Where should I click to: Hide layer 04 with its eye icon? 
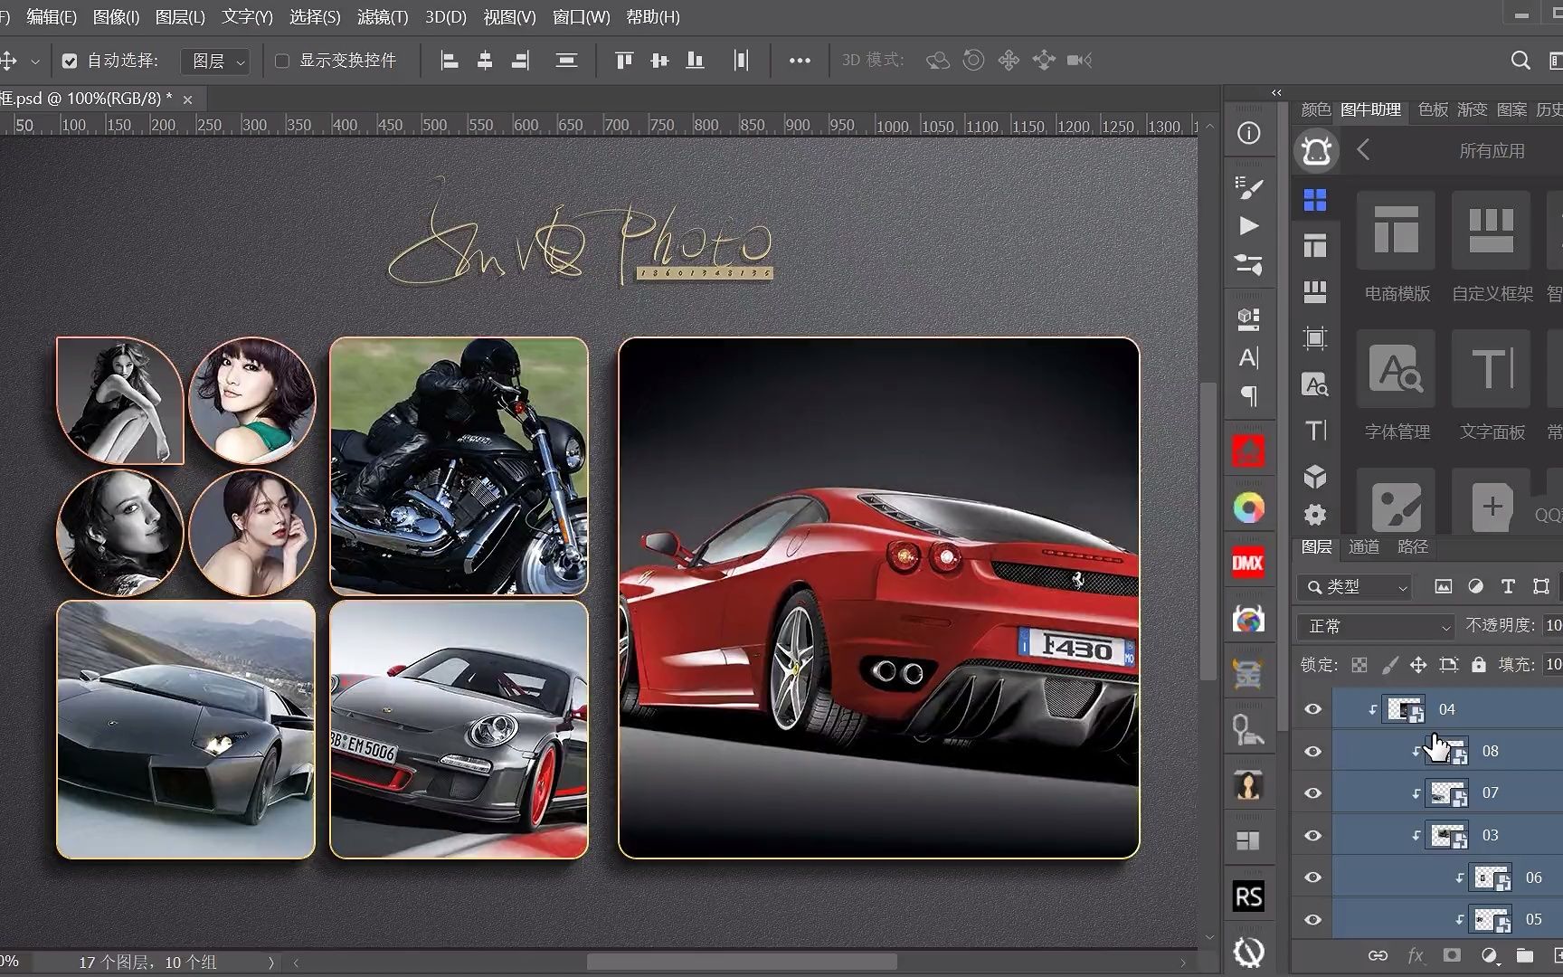(1312, 710)
